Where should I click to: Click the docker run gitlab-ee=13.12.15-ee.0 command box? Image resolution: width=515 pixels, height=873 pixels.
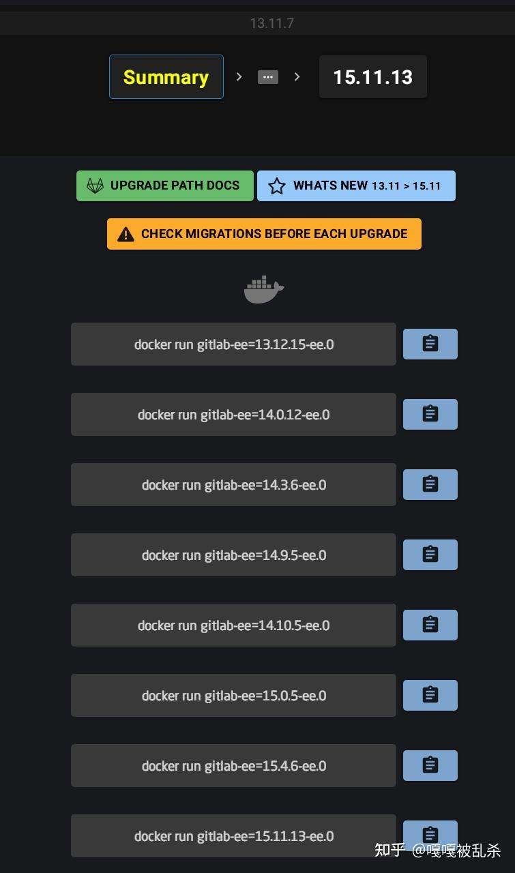(x=233, y=344)
